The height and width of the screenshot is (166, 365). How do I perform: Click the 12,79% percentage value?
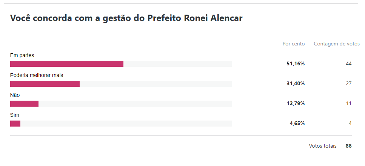click(x=296, y=104)
